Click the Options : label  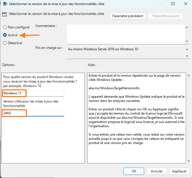coord(9,65)
